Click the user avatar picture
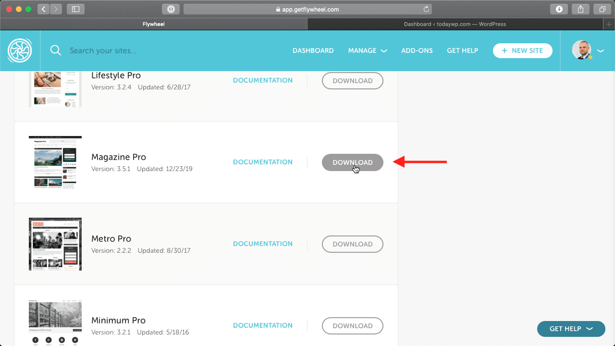The width and height of the screenshot is (615, 346). pos(582,50)
